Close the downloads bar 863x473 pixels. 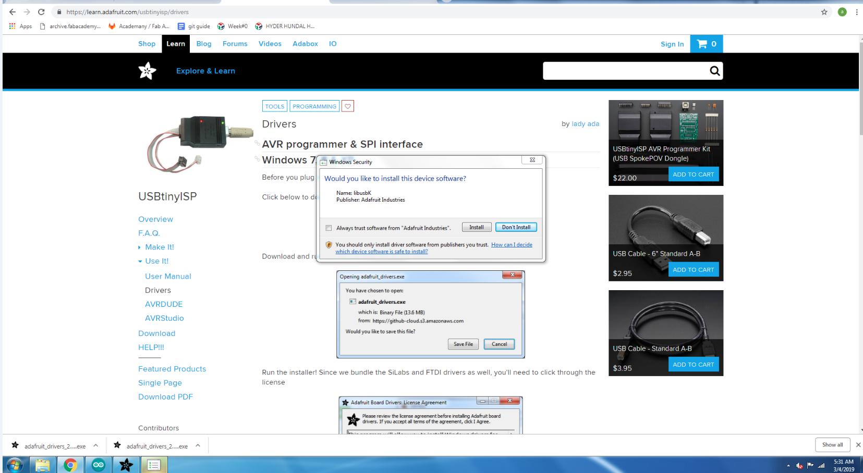(858, 445)
